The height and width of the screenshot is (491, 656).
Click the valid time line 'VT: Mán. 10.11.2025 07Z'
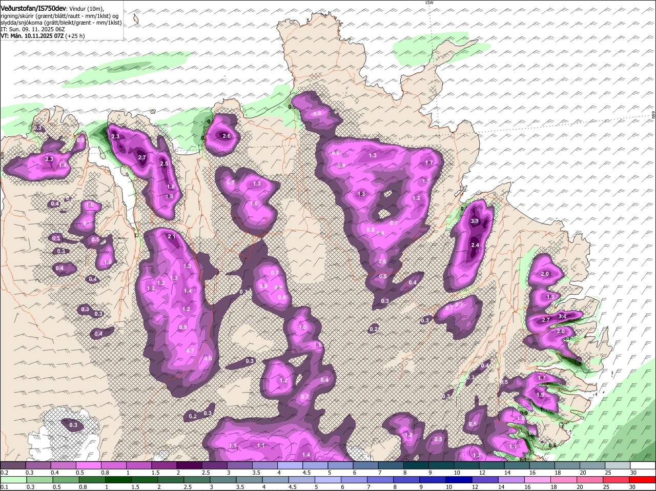point(32,36)
